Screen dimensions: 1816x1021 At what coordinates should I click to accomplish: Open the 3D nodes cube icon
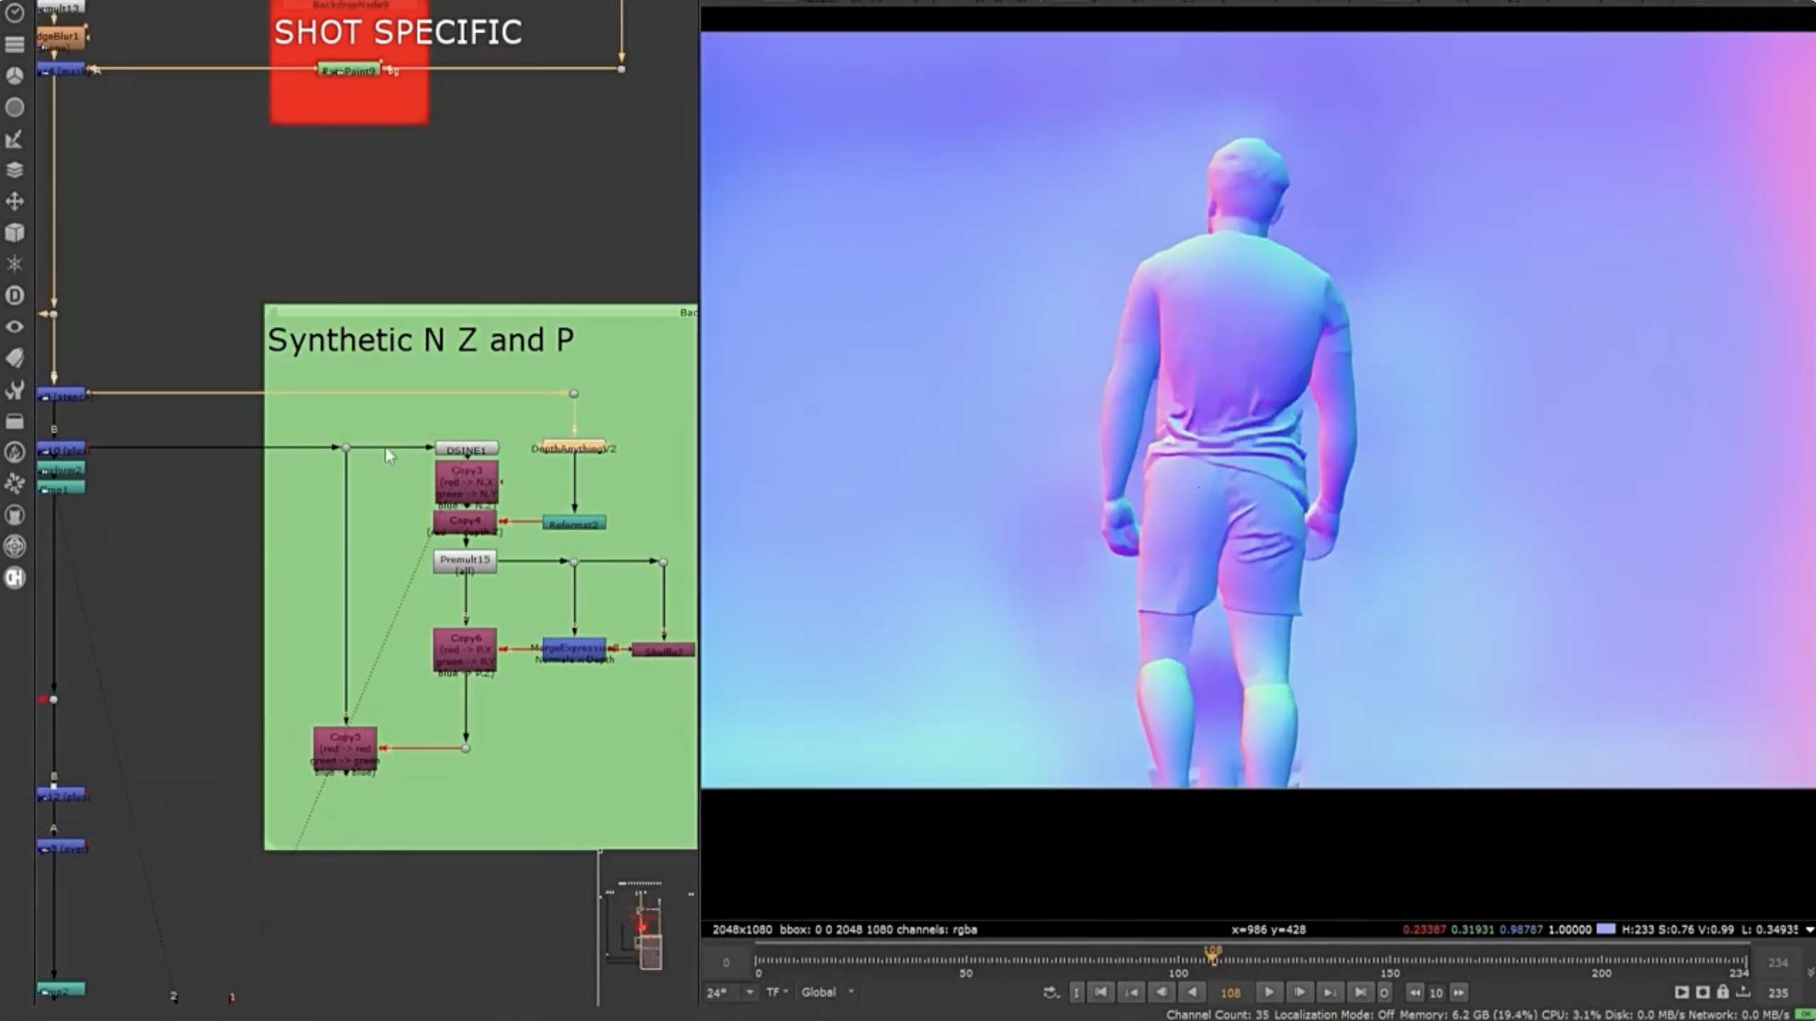pos(14,233)
